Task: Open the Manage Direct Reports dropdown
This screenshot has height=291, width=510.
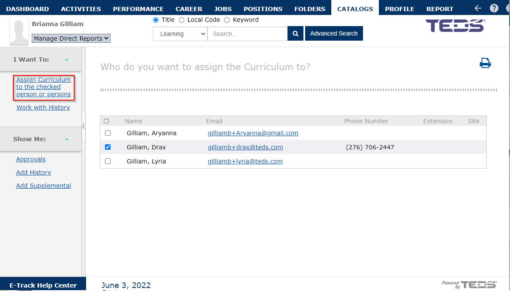Action: [71, 39]
